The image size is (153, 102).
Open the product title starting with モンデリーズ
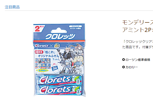click(x=138, y=26)
